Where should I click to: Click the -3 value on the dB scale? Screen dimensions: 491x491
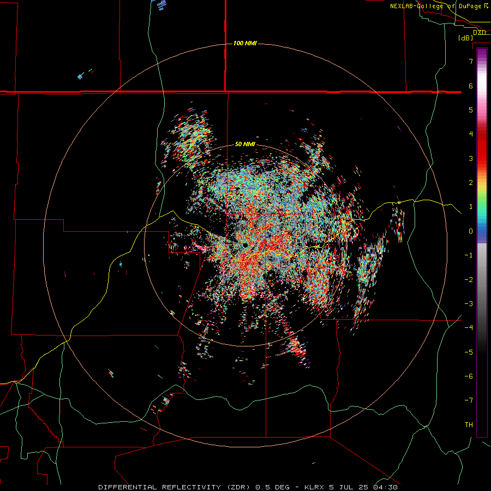click(469, 304)
